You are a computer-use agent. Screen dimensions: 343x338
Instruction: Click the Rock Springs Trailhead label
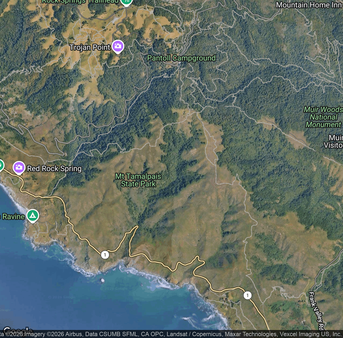pyautogui.click(x=80, y=2)
